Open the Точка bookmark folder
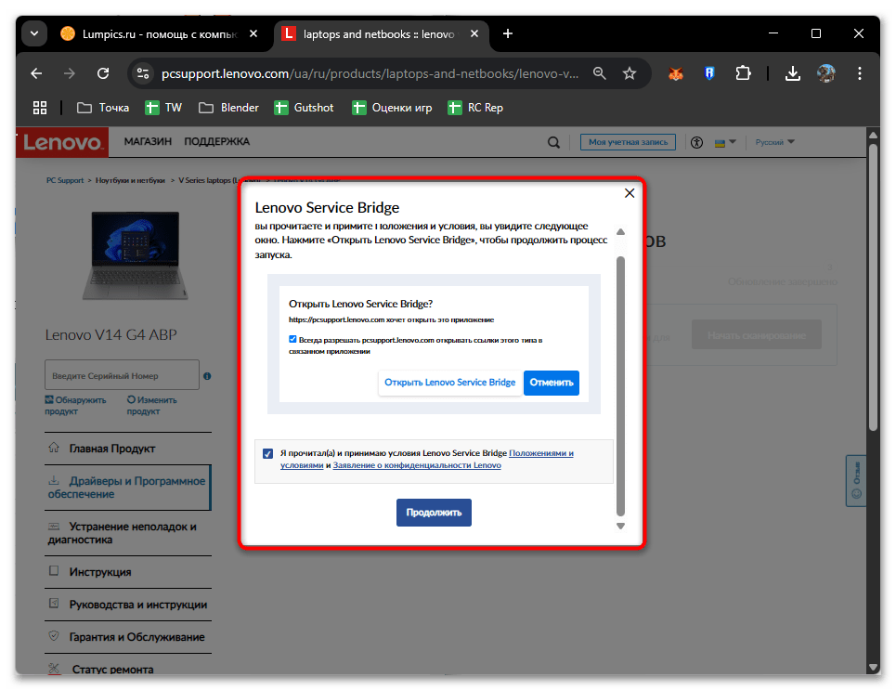 pos(103,108)
